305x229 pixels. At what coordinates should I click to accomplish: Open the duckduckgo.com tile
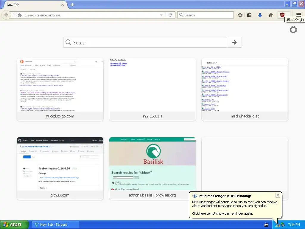(60, 89)
